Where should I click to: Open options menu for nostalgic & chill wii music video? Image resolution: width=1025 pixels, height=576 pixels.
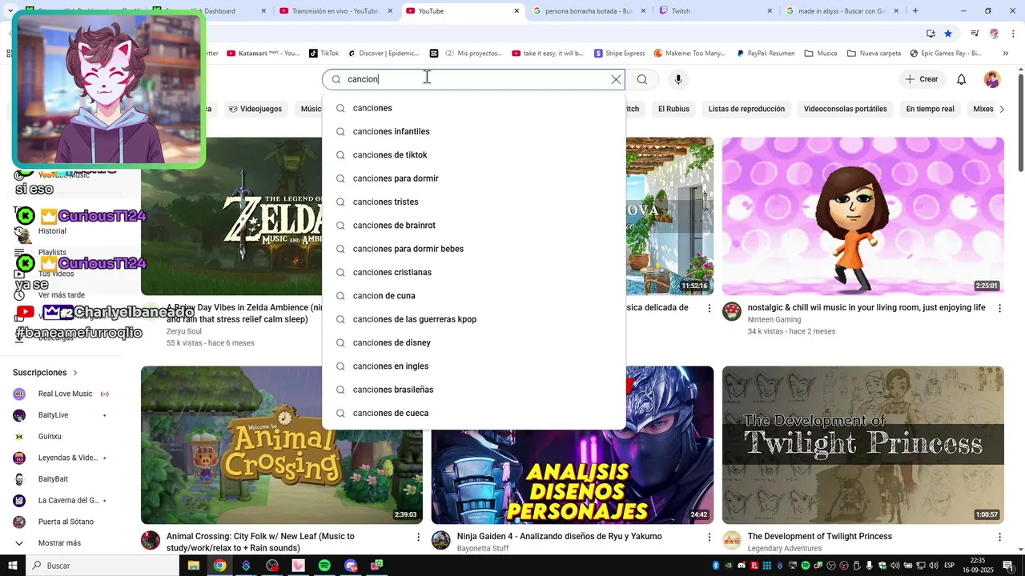click(x=999, y=308)
